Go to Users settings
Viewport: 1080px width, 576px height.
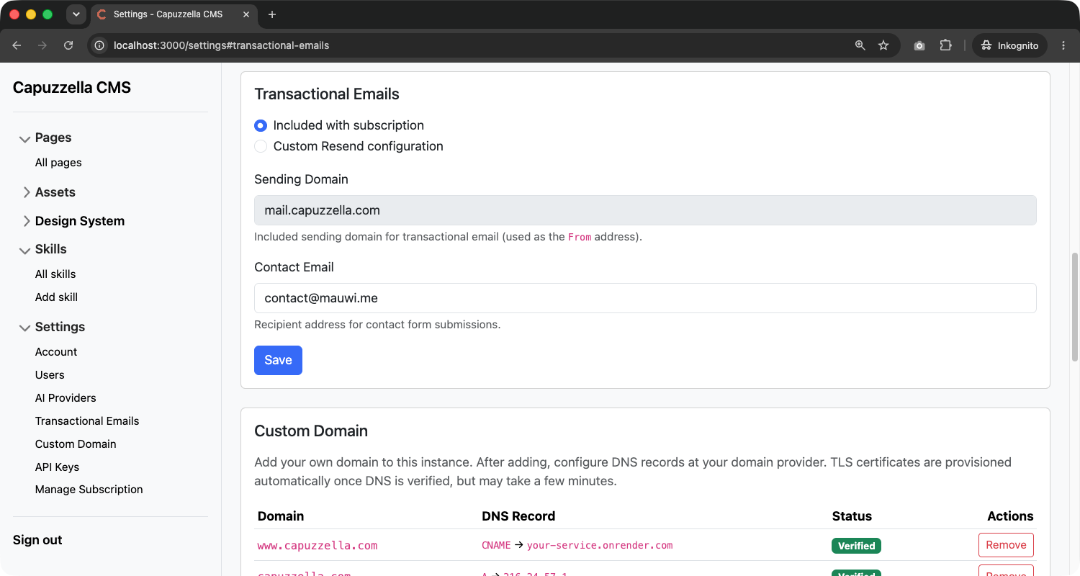[50, 375]
